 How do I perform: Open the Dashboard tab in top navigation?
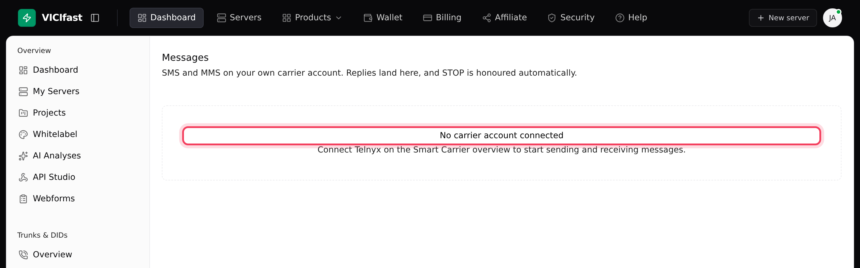[166, 18]
